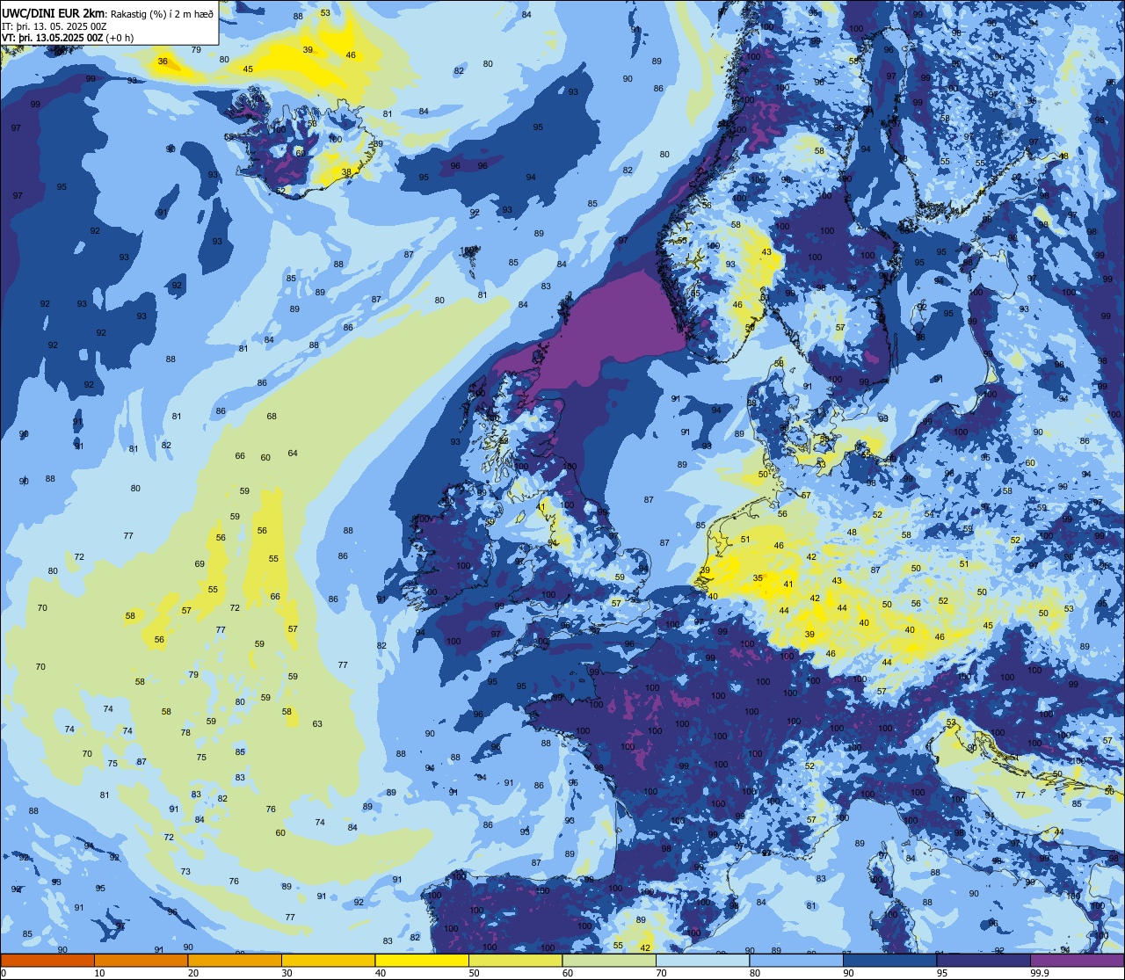Click the '10' label under the legend bar
Viewport: 1125px width, 980px height.
(x=99, y=973)
